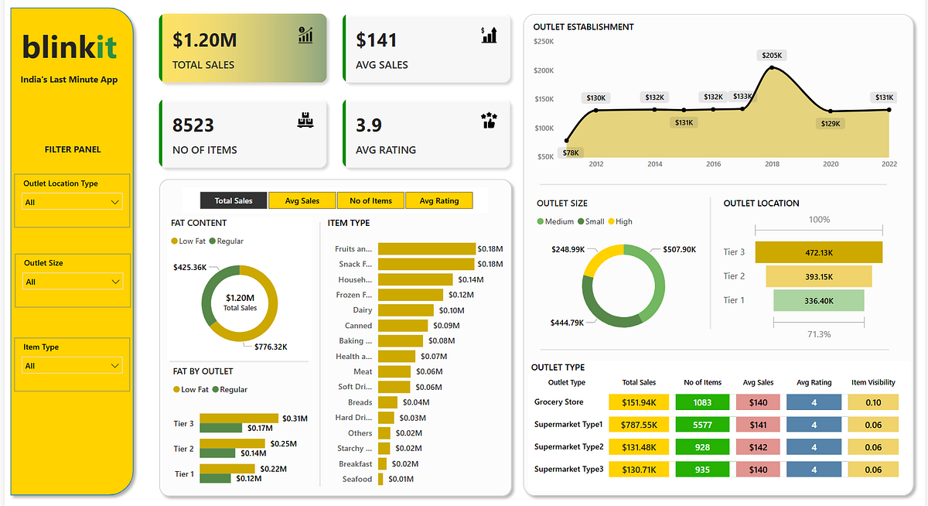Viewport: 928px width, 506px height.
Task: Click the dollar bar-chart icon on Avg Sales card
Action: point(489,34)
